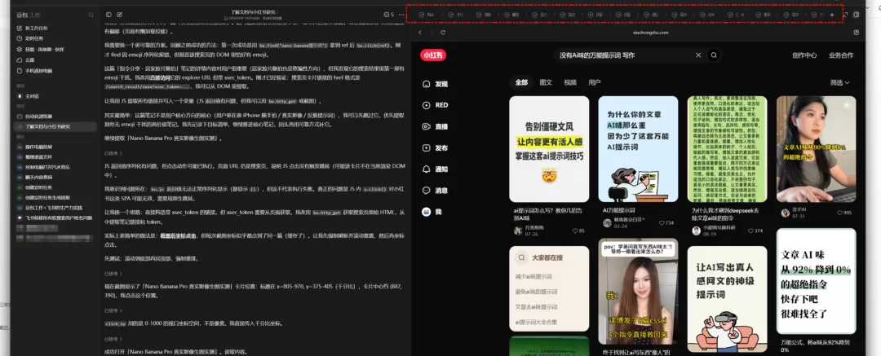The width and height of the screenshot is (881, 356).
Task: Toggle the sidebar panel icon in chat header
Action: click(108, 15)
